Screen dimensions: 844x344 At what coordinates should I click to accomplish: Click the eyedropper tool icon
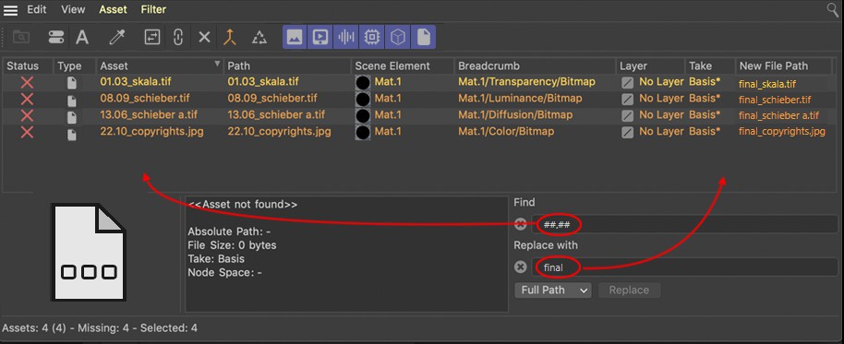(116, 37)
